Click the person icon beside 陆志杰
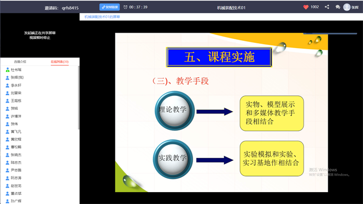 (7, 163)
